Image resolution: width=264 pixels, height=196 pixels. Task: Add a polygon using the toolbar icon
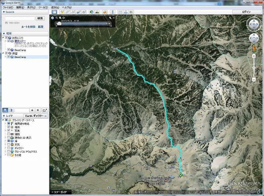click(x=68, y=12)
